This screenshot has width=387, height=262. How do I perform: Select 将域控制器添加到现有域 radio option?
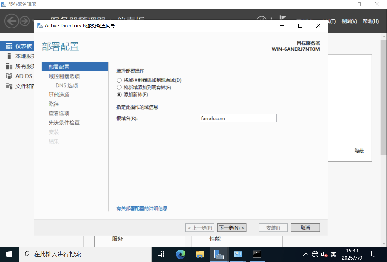(119, 80)
